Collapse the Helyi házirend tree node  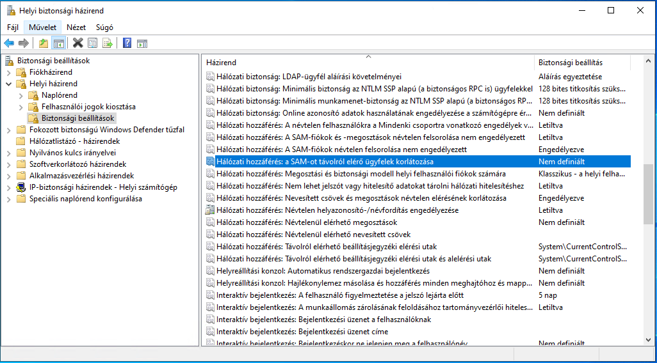[x=9, y=84]
